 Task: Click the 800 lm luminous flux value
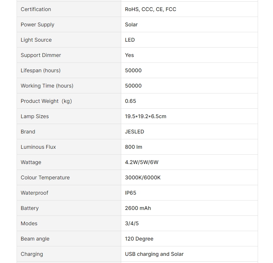coord(134,147)
